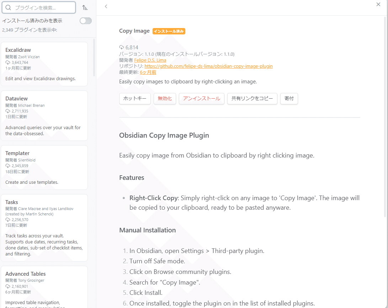This screenshot has height=308, width=388.
Task: Click step 'In Obsidian, open Settings'
Action: point(197,251)
